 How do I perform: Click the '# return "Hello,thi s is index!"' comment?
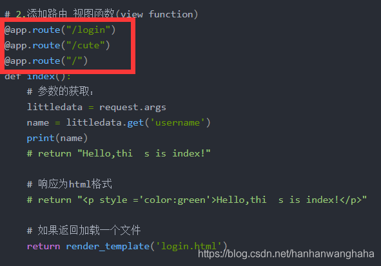(x=119, y=153)
